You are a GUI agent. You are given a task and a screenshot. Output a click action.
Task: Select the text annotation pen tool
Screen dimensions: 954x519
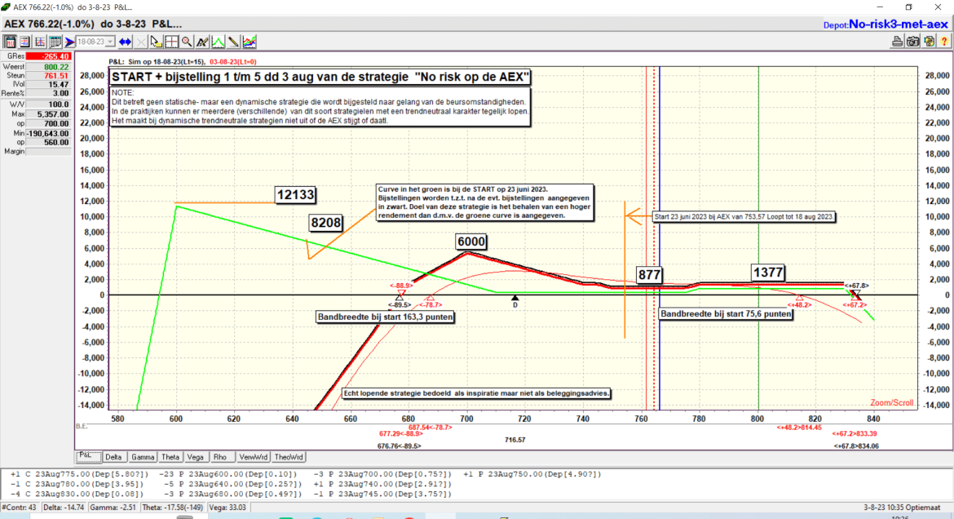click(202, 42)
